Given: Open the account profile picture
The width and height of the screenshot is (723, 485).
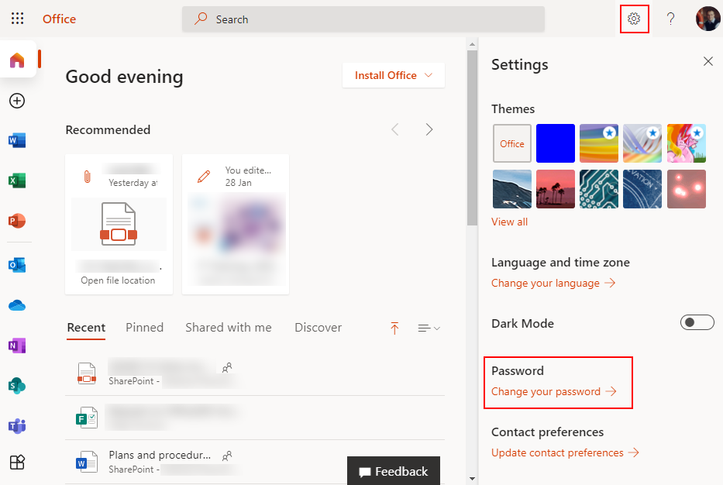Looking at the screenshot, I should point(708,19).
